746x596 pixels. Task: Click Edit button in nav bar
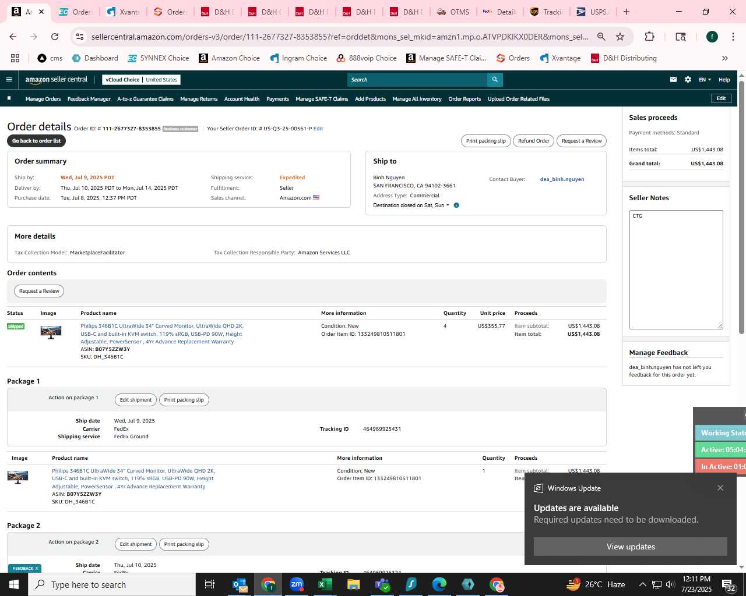[x=721, y=98]
